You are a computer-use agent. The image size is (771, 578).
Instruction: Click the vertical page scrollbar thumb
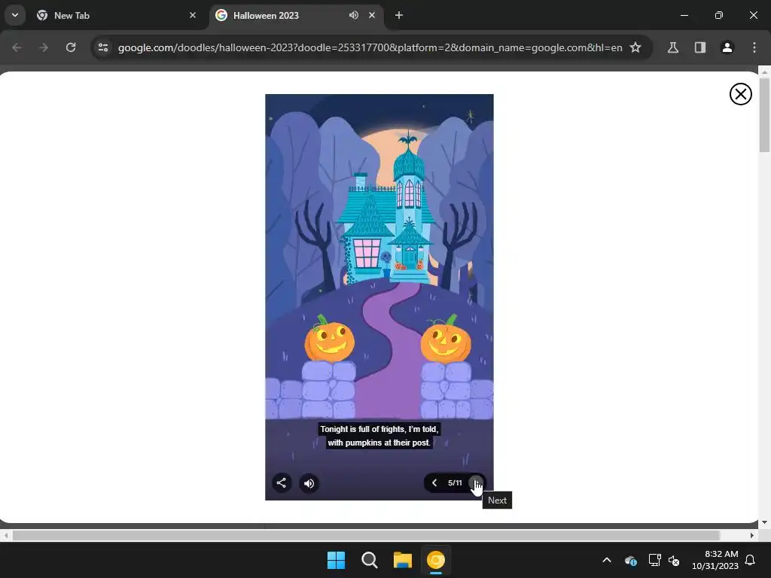click(764, 114)
